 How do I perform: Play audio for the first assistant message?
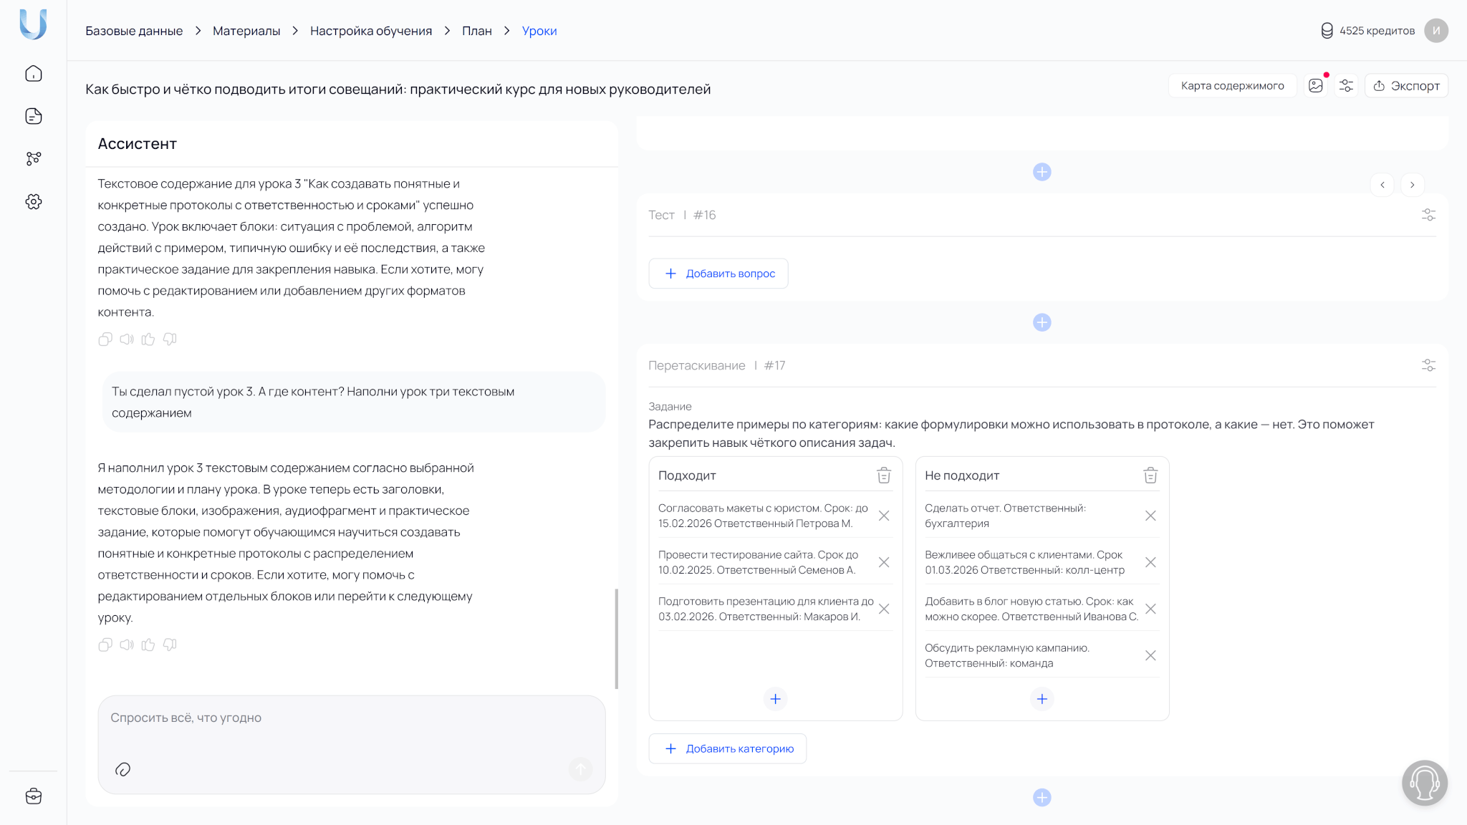[127, 339]
